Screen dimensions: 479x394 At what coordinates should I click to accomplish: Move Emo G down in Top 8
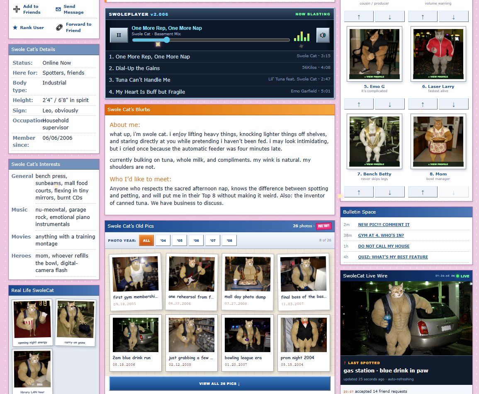(x=389, y=104)
